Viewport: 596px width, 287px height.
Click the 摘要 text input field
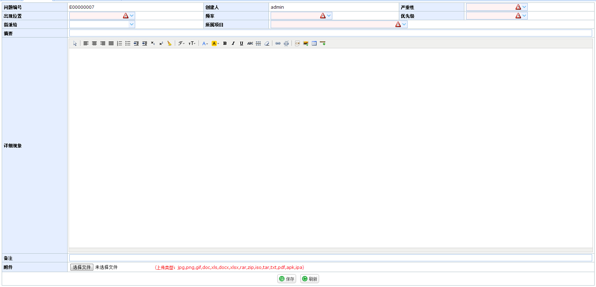[x=330, y=33]
